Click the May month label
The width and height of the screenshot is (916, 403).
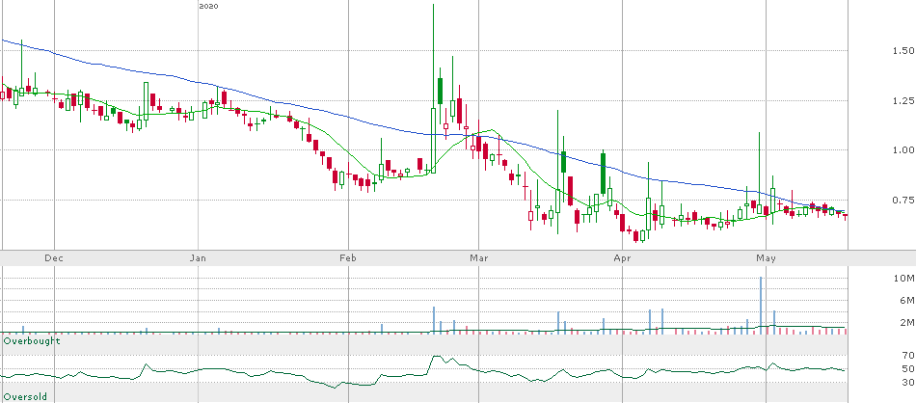point(766,258)
